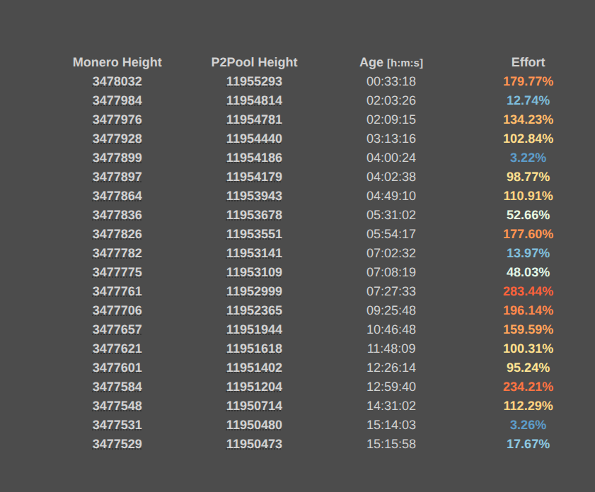This screenshot has width=595, height=492.
Task: Open P2Pool height 11955293 link
Action: (254, 81)
